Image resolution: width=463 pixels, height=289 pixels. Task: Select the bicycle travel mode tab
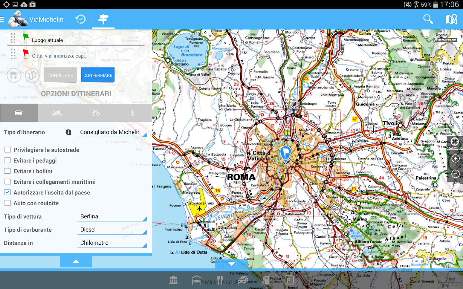pyautogui.click(x=95, y=113)
